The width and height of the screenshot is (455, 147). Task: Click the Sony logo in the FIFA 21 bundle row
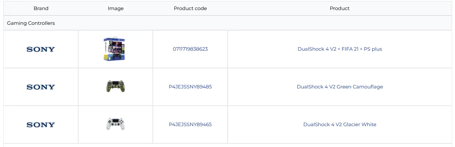[41, 49]
